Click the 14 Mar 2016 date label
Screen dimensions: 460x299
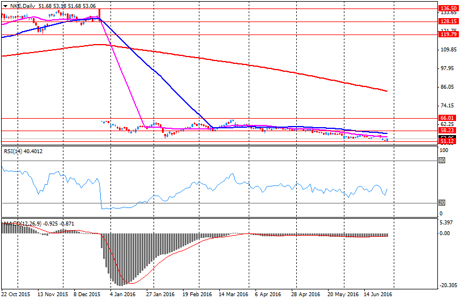tap(233, 294)
